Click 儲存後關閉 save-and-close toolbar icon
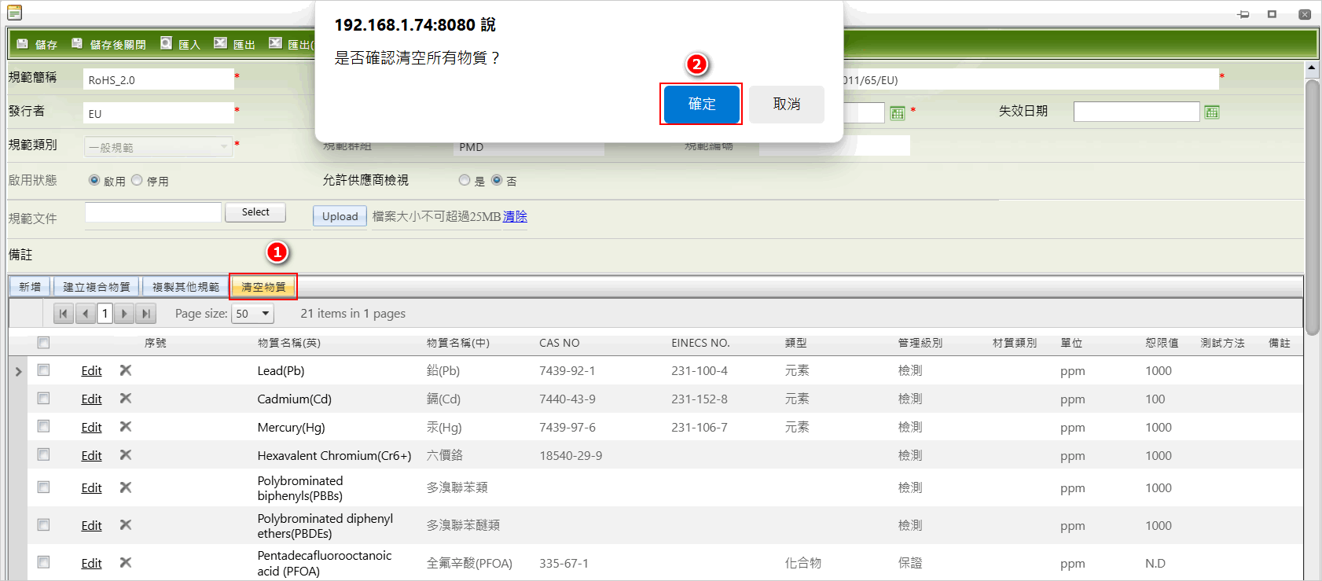Viewport: 1322px width, 581px height. [77, 43]
